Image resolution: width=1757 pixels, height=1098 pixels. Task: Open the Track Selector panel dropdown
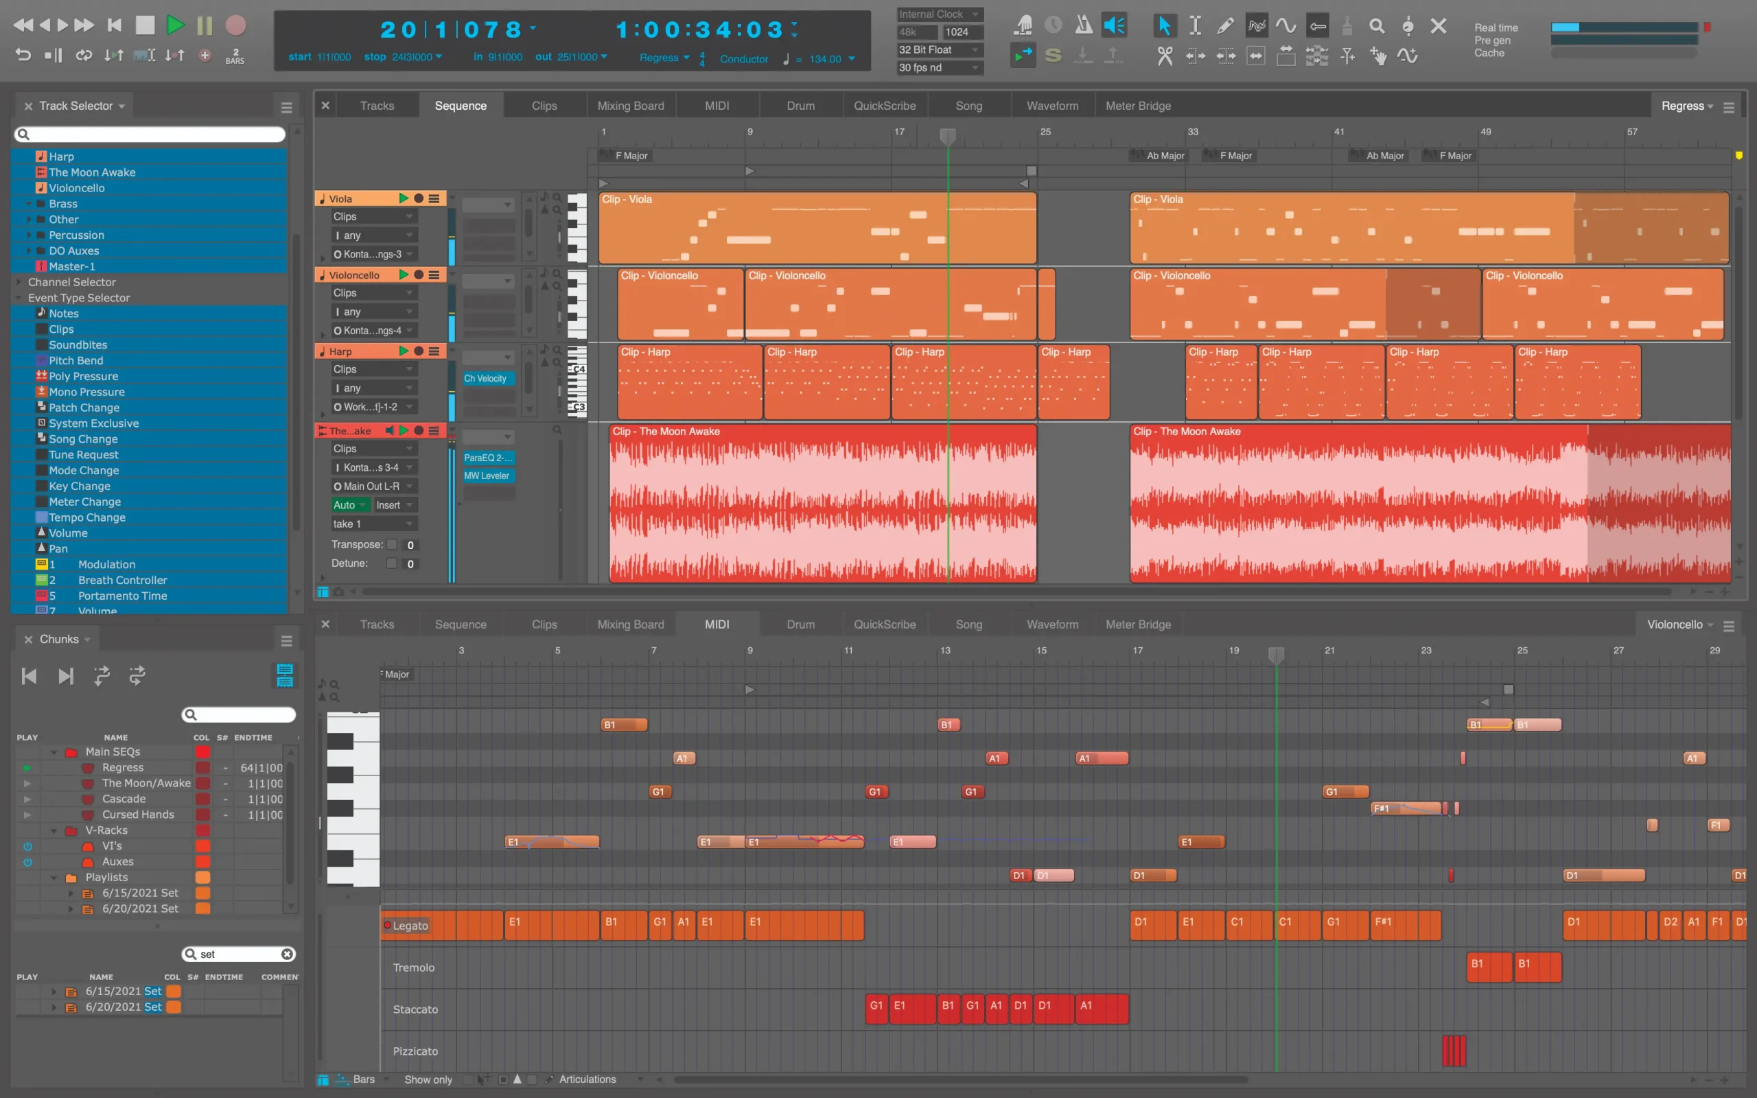point(121,106)
